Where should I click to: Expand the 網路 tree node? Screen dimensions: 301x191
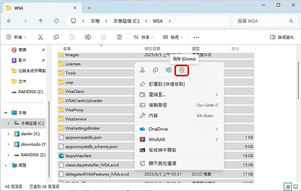point(6,165)
